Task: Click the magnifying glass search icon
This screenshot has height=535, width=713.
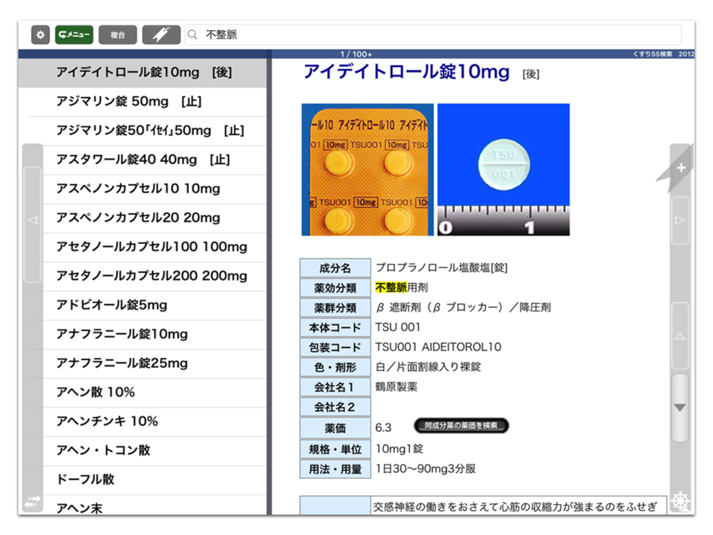Action: click(193, 34)
